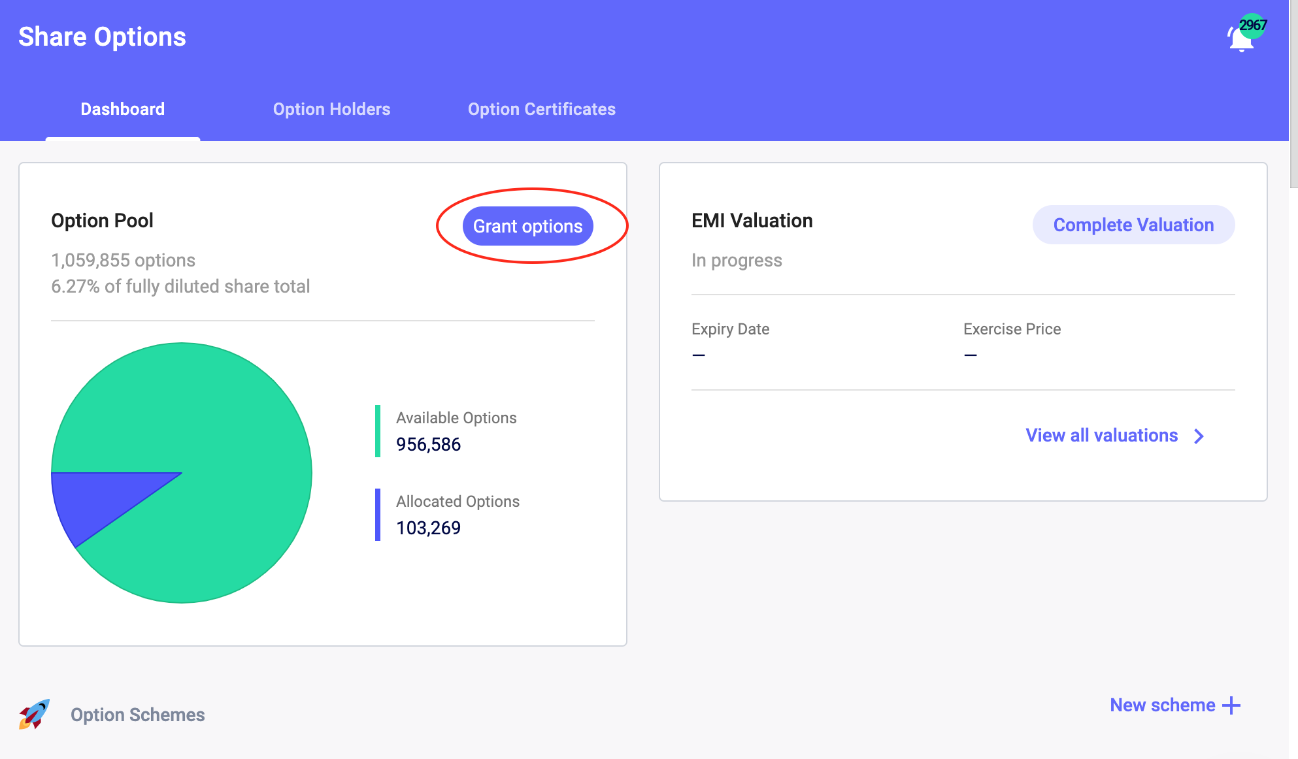Switch to the Dashboard tab
Image resolution: width=1298 pixels, height=759 pixels.
122,109
